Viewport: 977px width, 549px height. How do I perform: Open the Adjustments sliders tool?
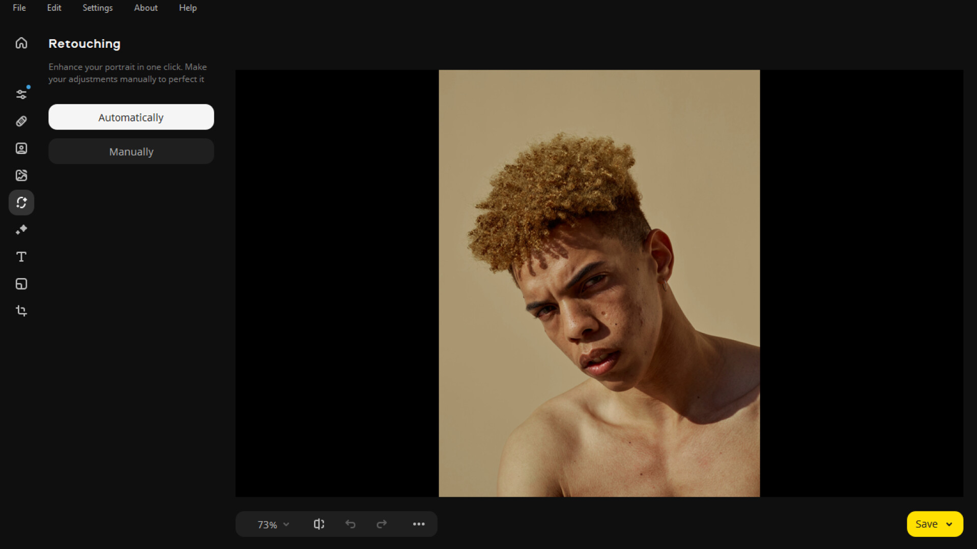pos(21,94)
